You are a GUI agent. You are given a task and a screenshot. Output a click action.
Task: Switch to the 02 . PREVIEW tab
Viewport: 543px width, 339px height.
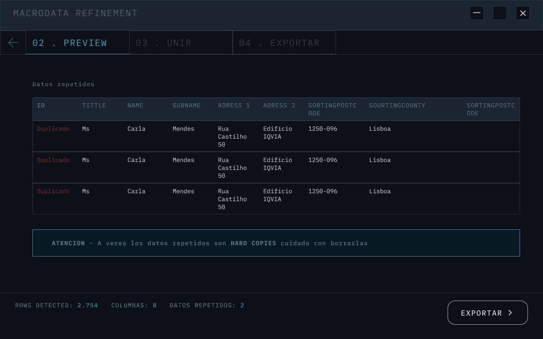[x=78, y=43]
